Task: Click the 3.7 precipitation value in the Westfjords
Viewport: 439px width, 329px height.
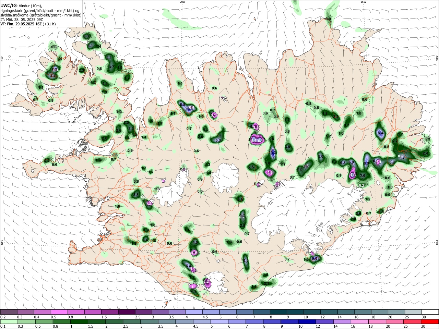Action: (111, 67)
